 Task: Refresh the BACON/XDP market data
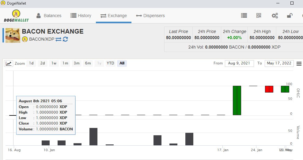[65, 39]
